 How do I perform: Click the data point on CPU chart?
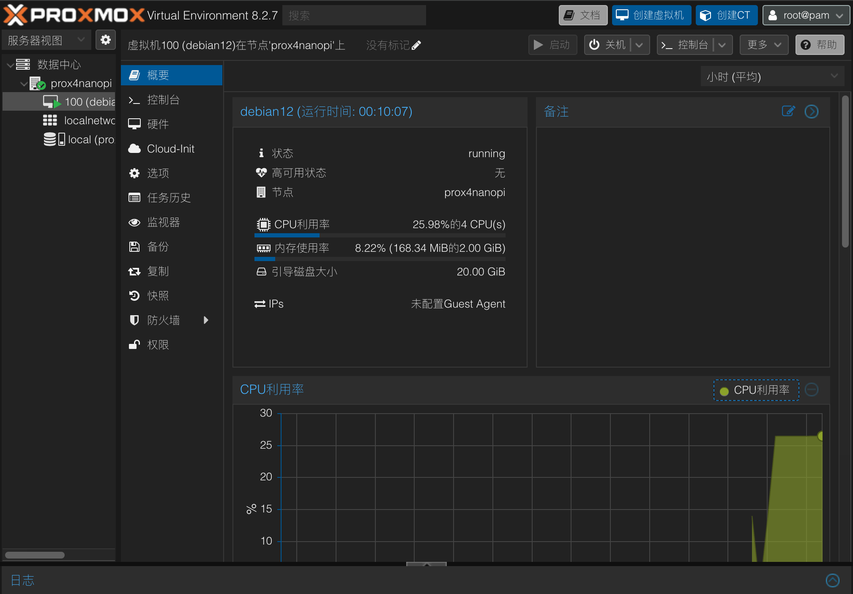(x=821, y=436)
